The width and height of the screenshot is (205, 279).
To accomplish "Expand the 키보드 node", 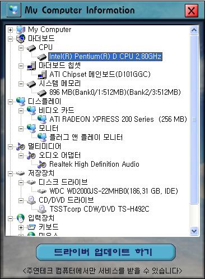I will tap(21, 227).
